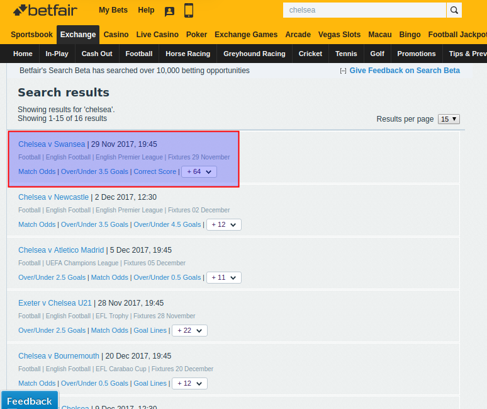Open Correct Score for Chelsea v Swansea
This screenshot has width=487, height=409.
(x=155, y=171)
